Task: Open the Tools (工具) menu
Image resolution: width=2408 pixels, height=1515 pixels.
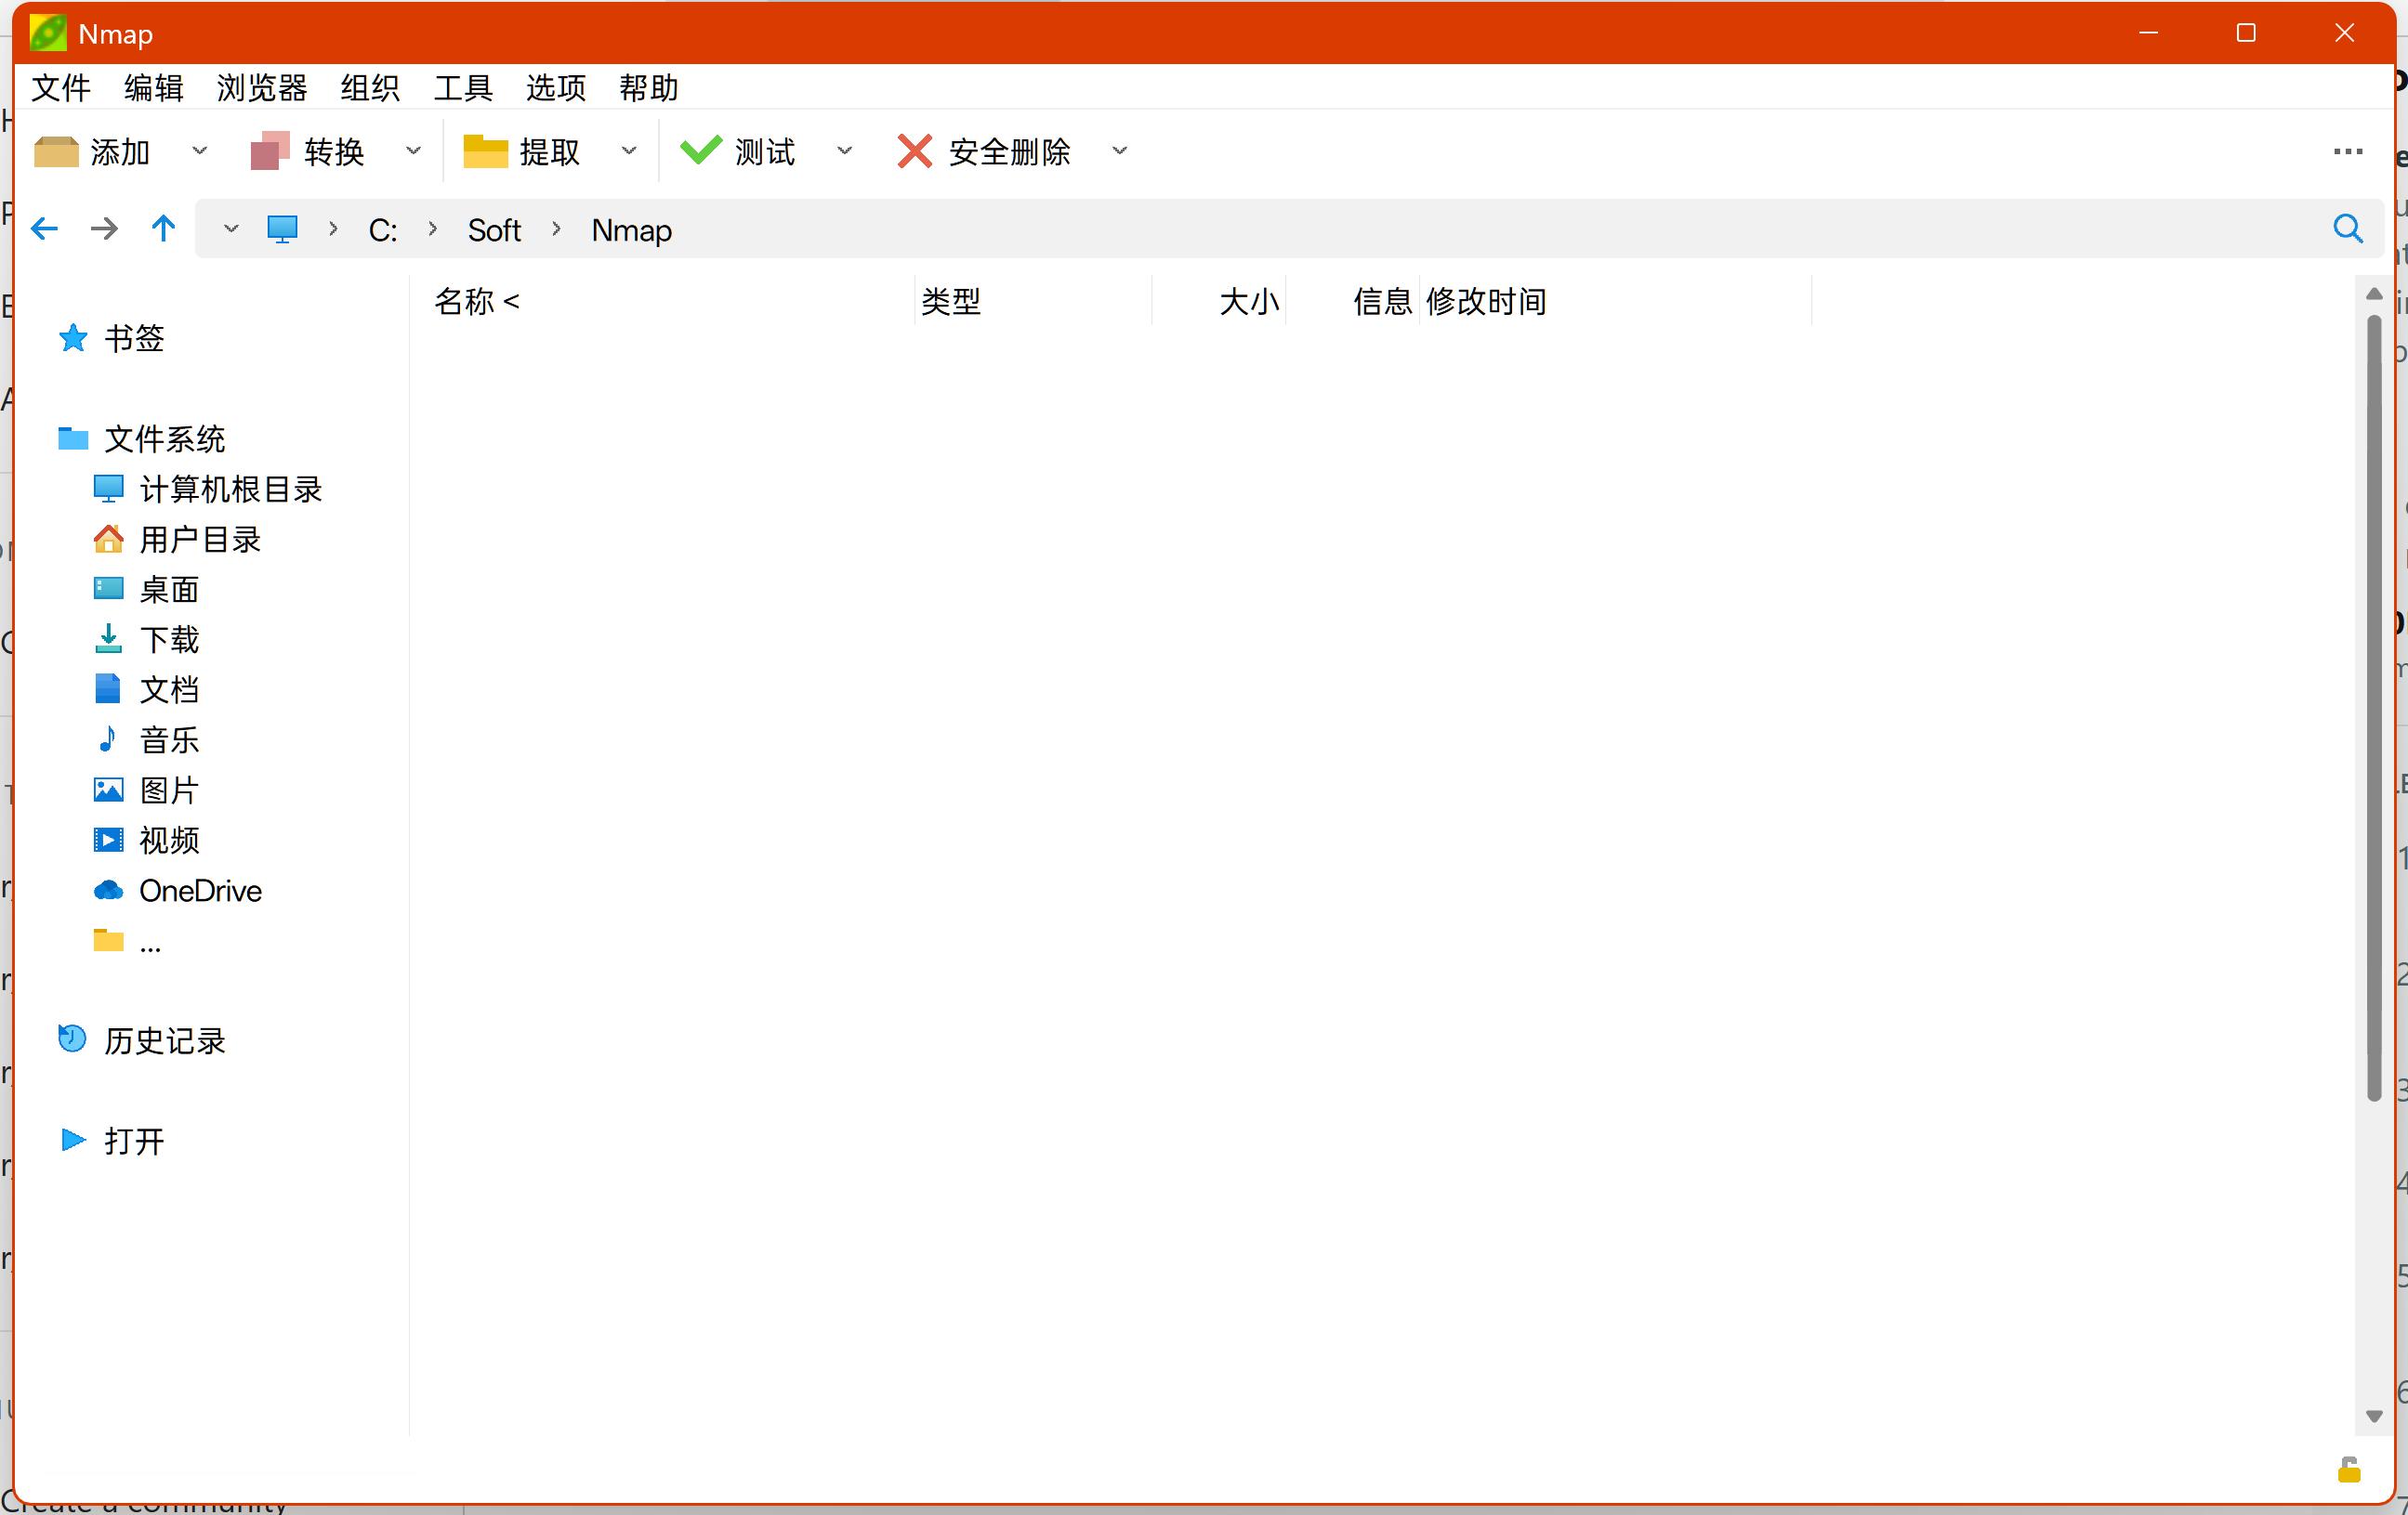Action: click(463, 88)
